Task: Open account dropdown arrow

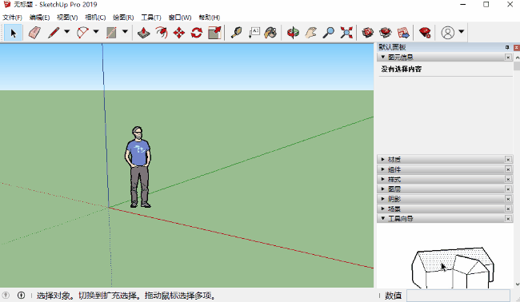Action: coord(461,32)
